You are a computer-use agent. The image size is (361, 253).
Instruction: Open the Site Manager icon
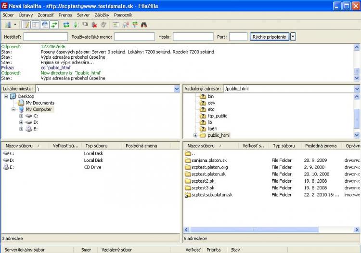pyautogui.click(x=8, y=25)
